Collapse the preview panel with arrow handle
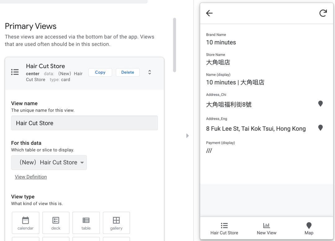This screenshot has height=241, width=335. pos(187,136)
